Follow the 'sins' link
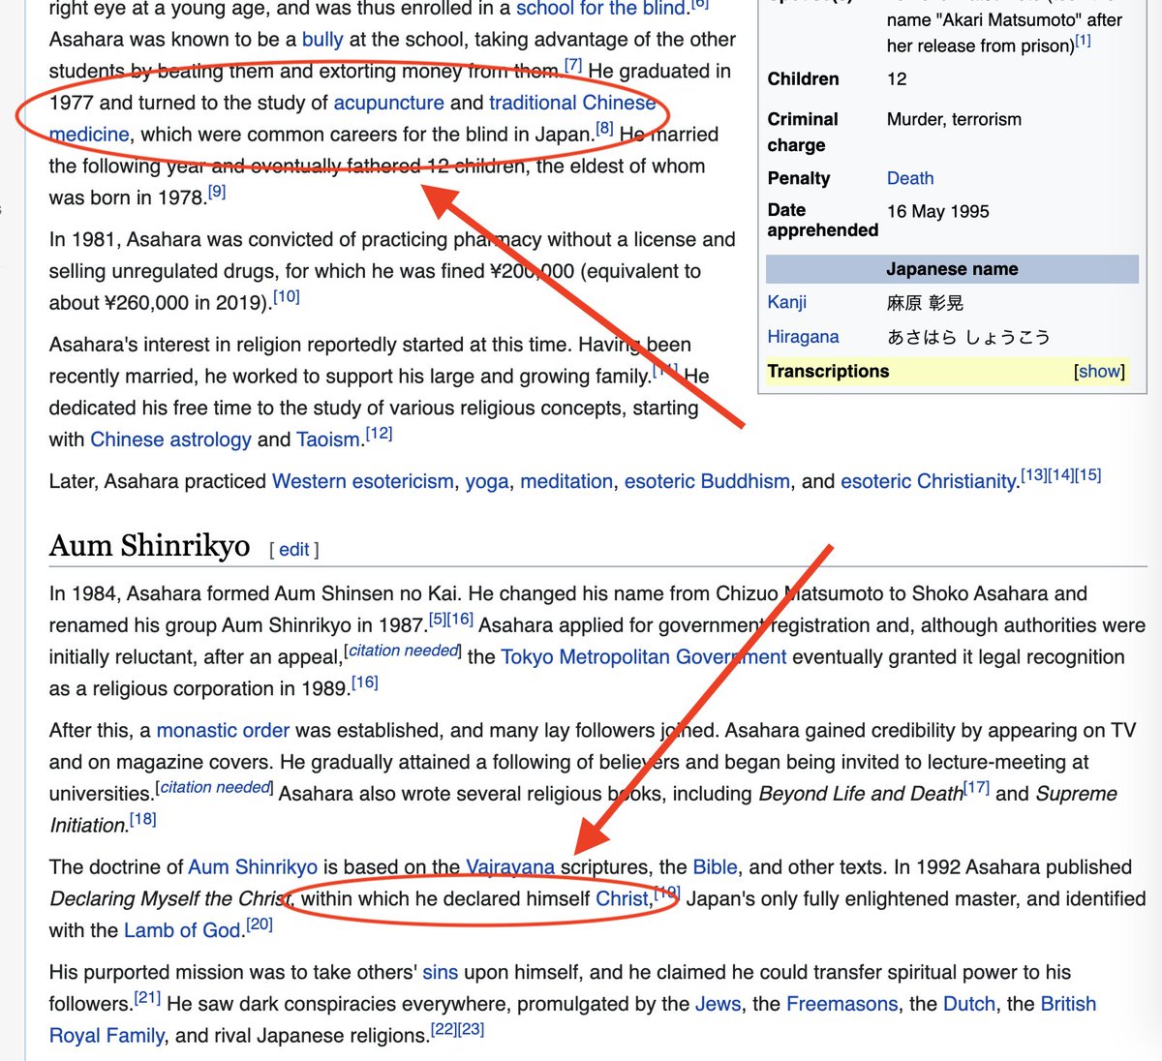Image resolution: width=1162 pixels, height=1061 pixels. (x=441, y=973)
